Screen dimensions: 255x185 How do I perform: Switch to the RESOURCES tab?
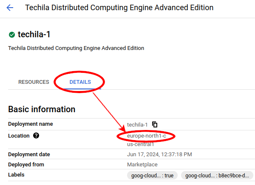[x=34, y=82]
